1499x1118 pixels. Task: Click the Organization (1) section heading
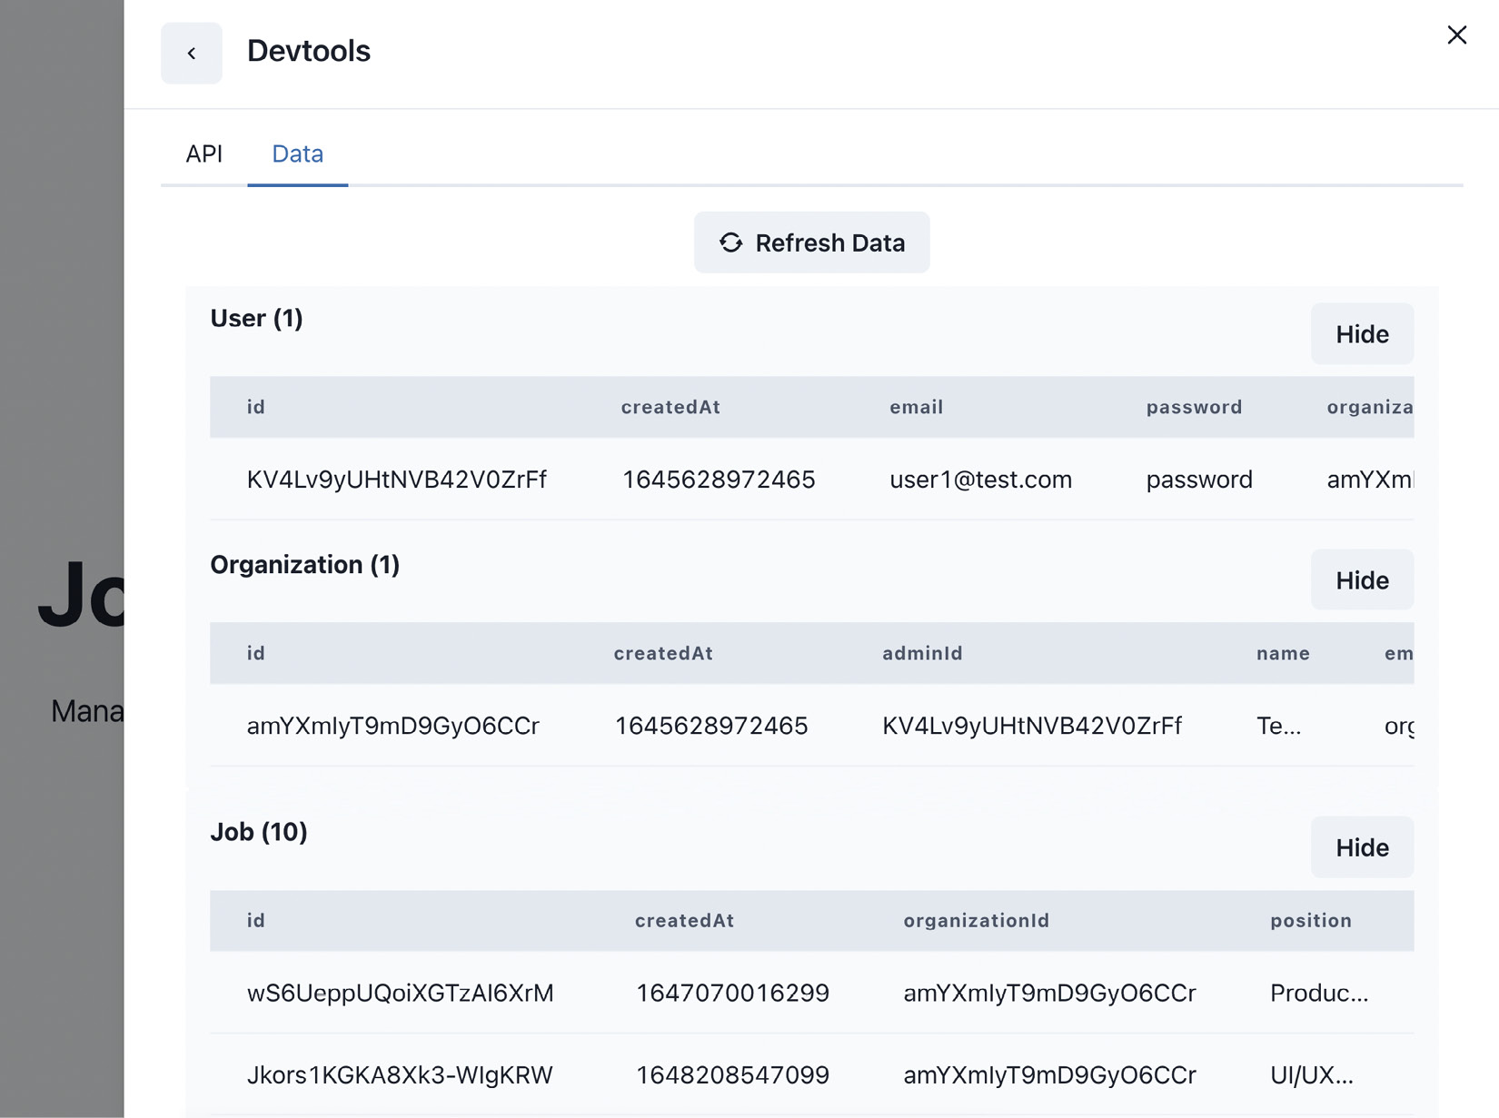304,565
